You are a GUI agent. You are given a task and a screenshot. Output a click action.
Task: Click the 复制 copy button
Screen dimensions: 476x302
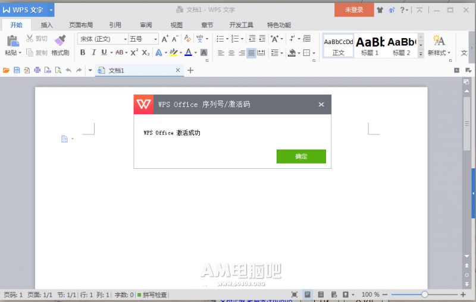(37, 52)
